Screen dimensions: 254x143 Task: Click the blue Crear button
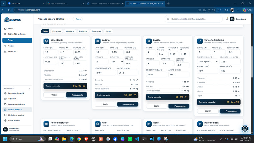coord(17,40)
